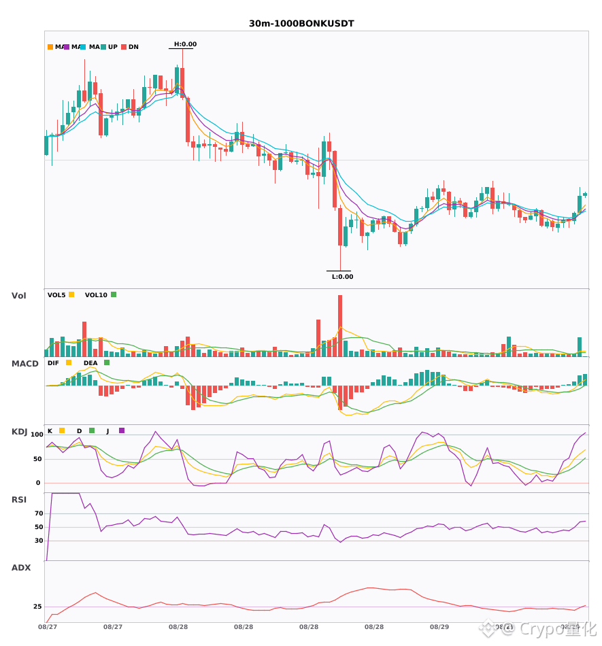The image size is (602, 646).
Task: Click the purple MA legend swatch
Action: pyautogui.click(x=67, y=47)
